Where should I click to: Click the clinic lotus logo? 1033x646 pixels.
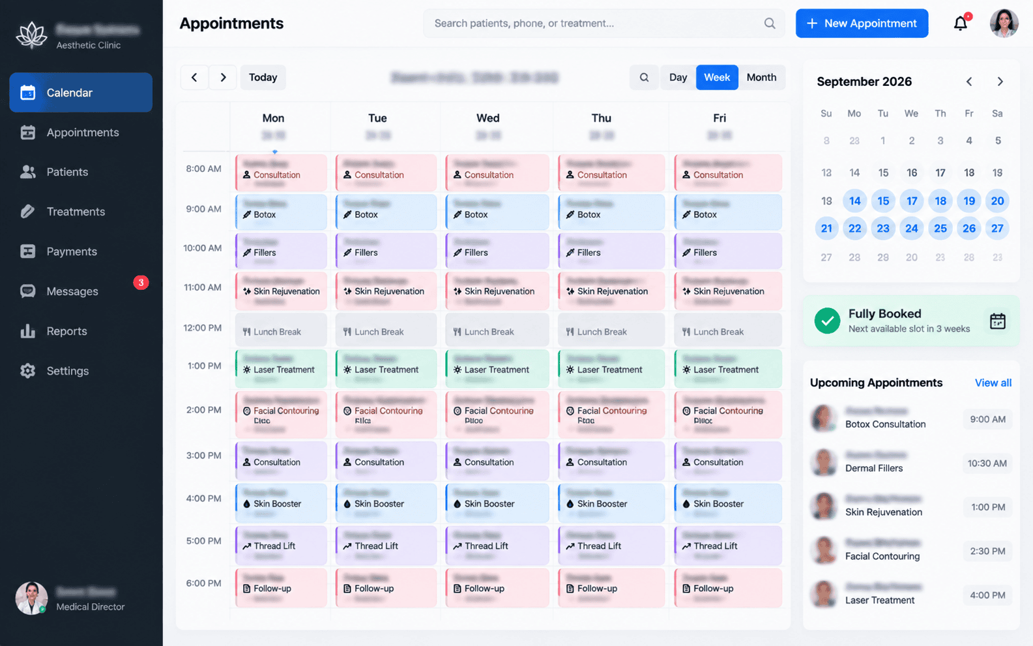point(31,35)
